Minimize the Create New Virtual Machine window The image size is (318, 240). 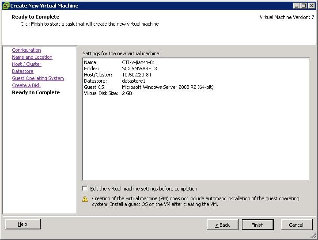click(x=296, y=6)
